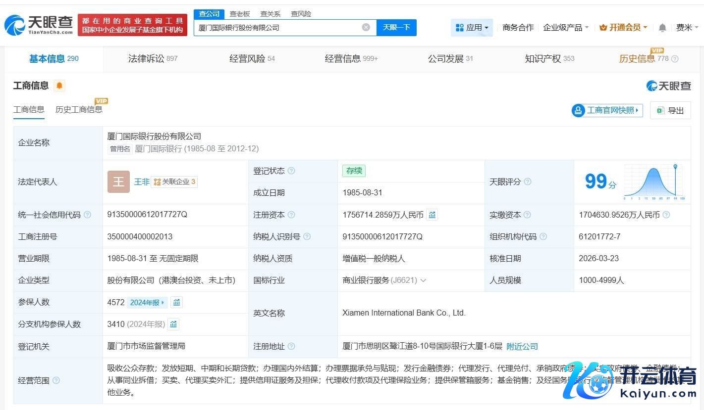Open the 应用 dropdown menu
Image resolution: width=704 pixels, height=410 pixels.
(x=472, y=28)
